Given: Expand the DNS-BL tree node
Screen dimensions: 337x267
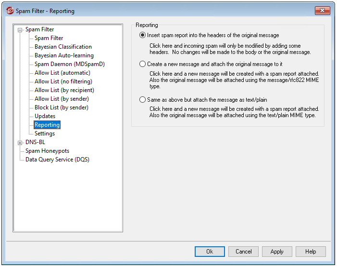Looking at the screenshot, I should [20, 143].
